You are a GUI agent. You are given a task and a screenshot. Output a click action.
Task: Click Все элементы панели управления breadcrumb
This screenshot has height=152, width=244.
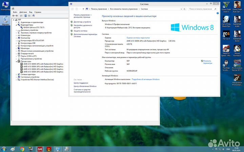click(x=124, y=9)
